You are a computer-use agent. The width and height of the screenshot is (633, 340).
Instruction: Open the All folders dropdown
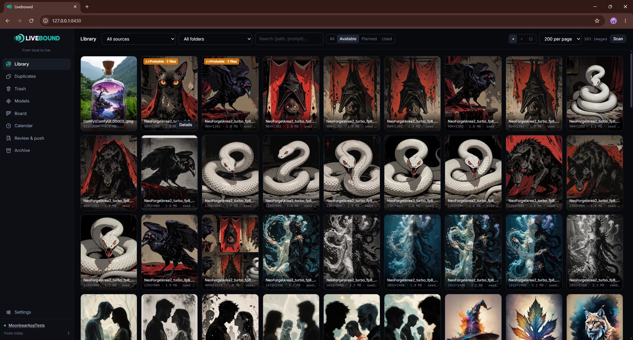tap(215, 39)
